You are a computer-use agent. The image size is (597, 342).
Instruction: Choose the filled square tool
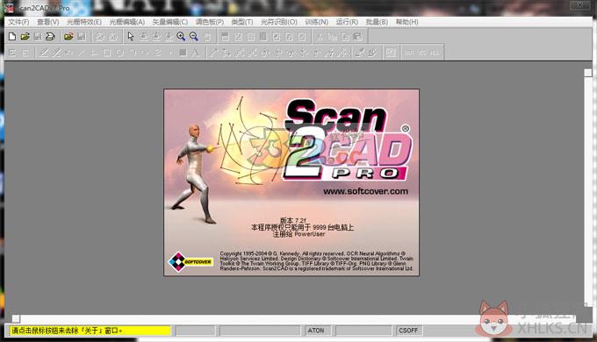coord(183,53)
